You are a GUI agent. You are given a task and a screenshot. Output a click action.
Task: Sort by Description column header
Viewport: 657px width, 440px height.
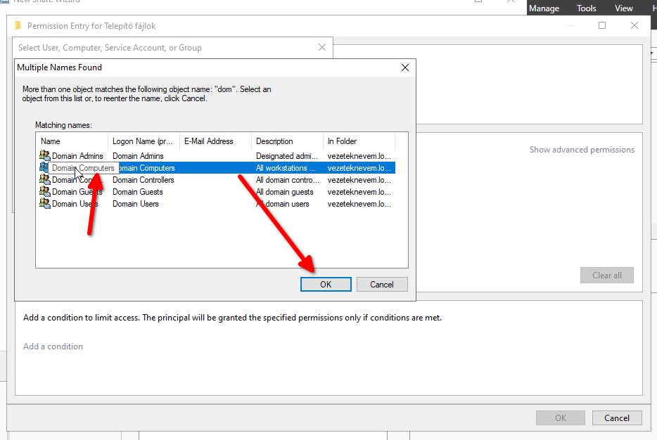[286, 141]
